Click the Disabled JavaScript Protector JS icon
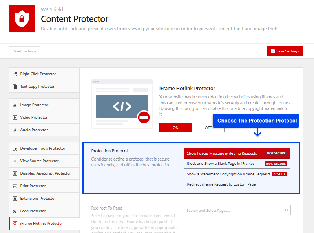The width and height of the screenshot is (314, 233). 15,173
